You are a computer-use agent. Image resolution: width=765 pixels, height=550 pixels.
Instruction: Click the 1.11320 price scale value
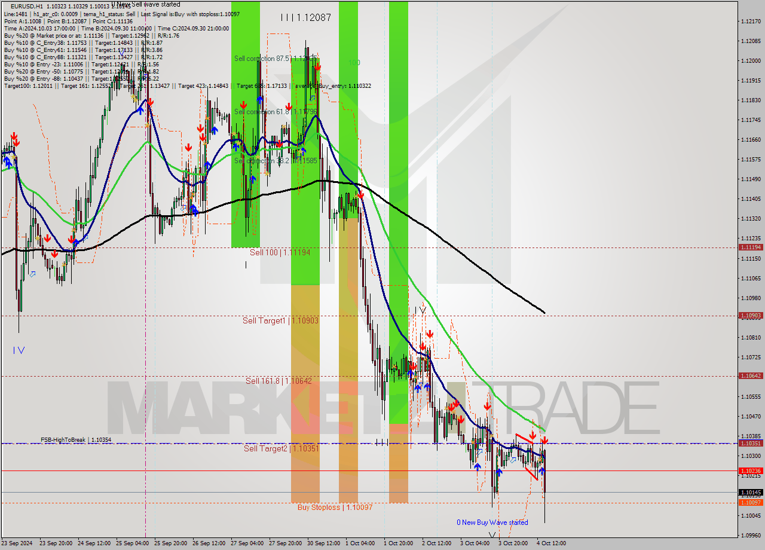(x=751, y=219)
